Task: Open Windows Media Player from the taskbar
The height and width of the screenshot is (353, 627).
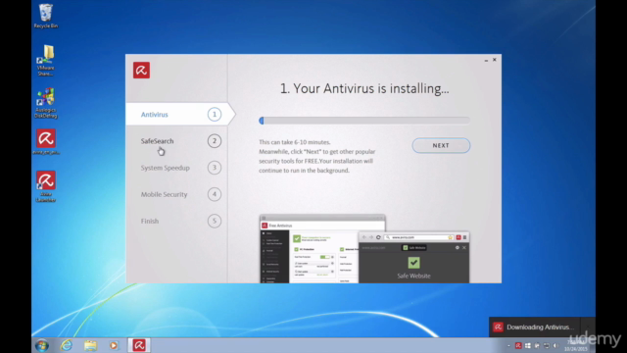Action: 114,345
